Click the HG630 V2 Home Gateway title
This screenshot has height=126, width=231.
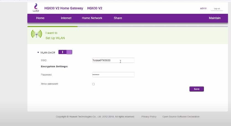(64, 8)
